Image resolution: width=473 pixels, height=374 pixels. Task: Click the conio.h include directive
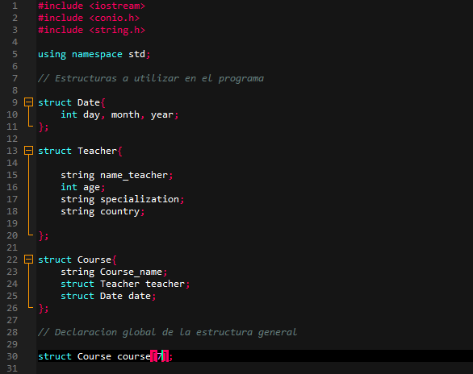(x=89, y=18)
